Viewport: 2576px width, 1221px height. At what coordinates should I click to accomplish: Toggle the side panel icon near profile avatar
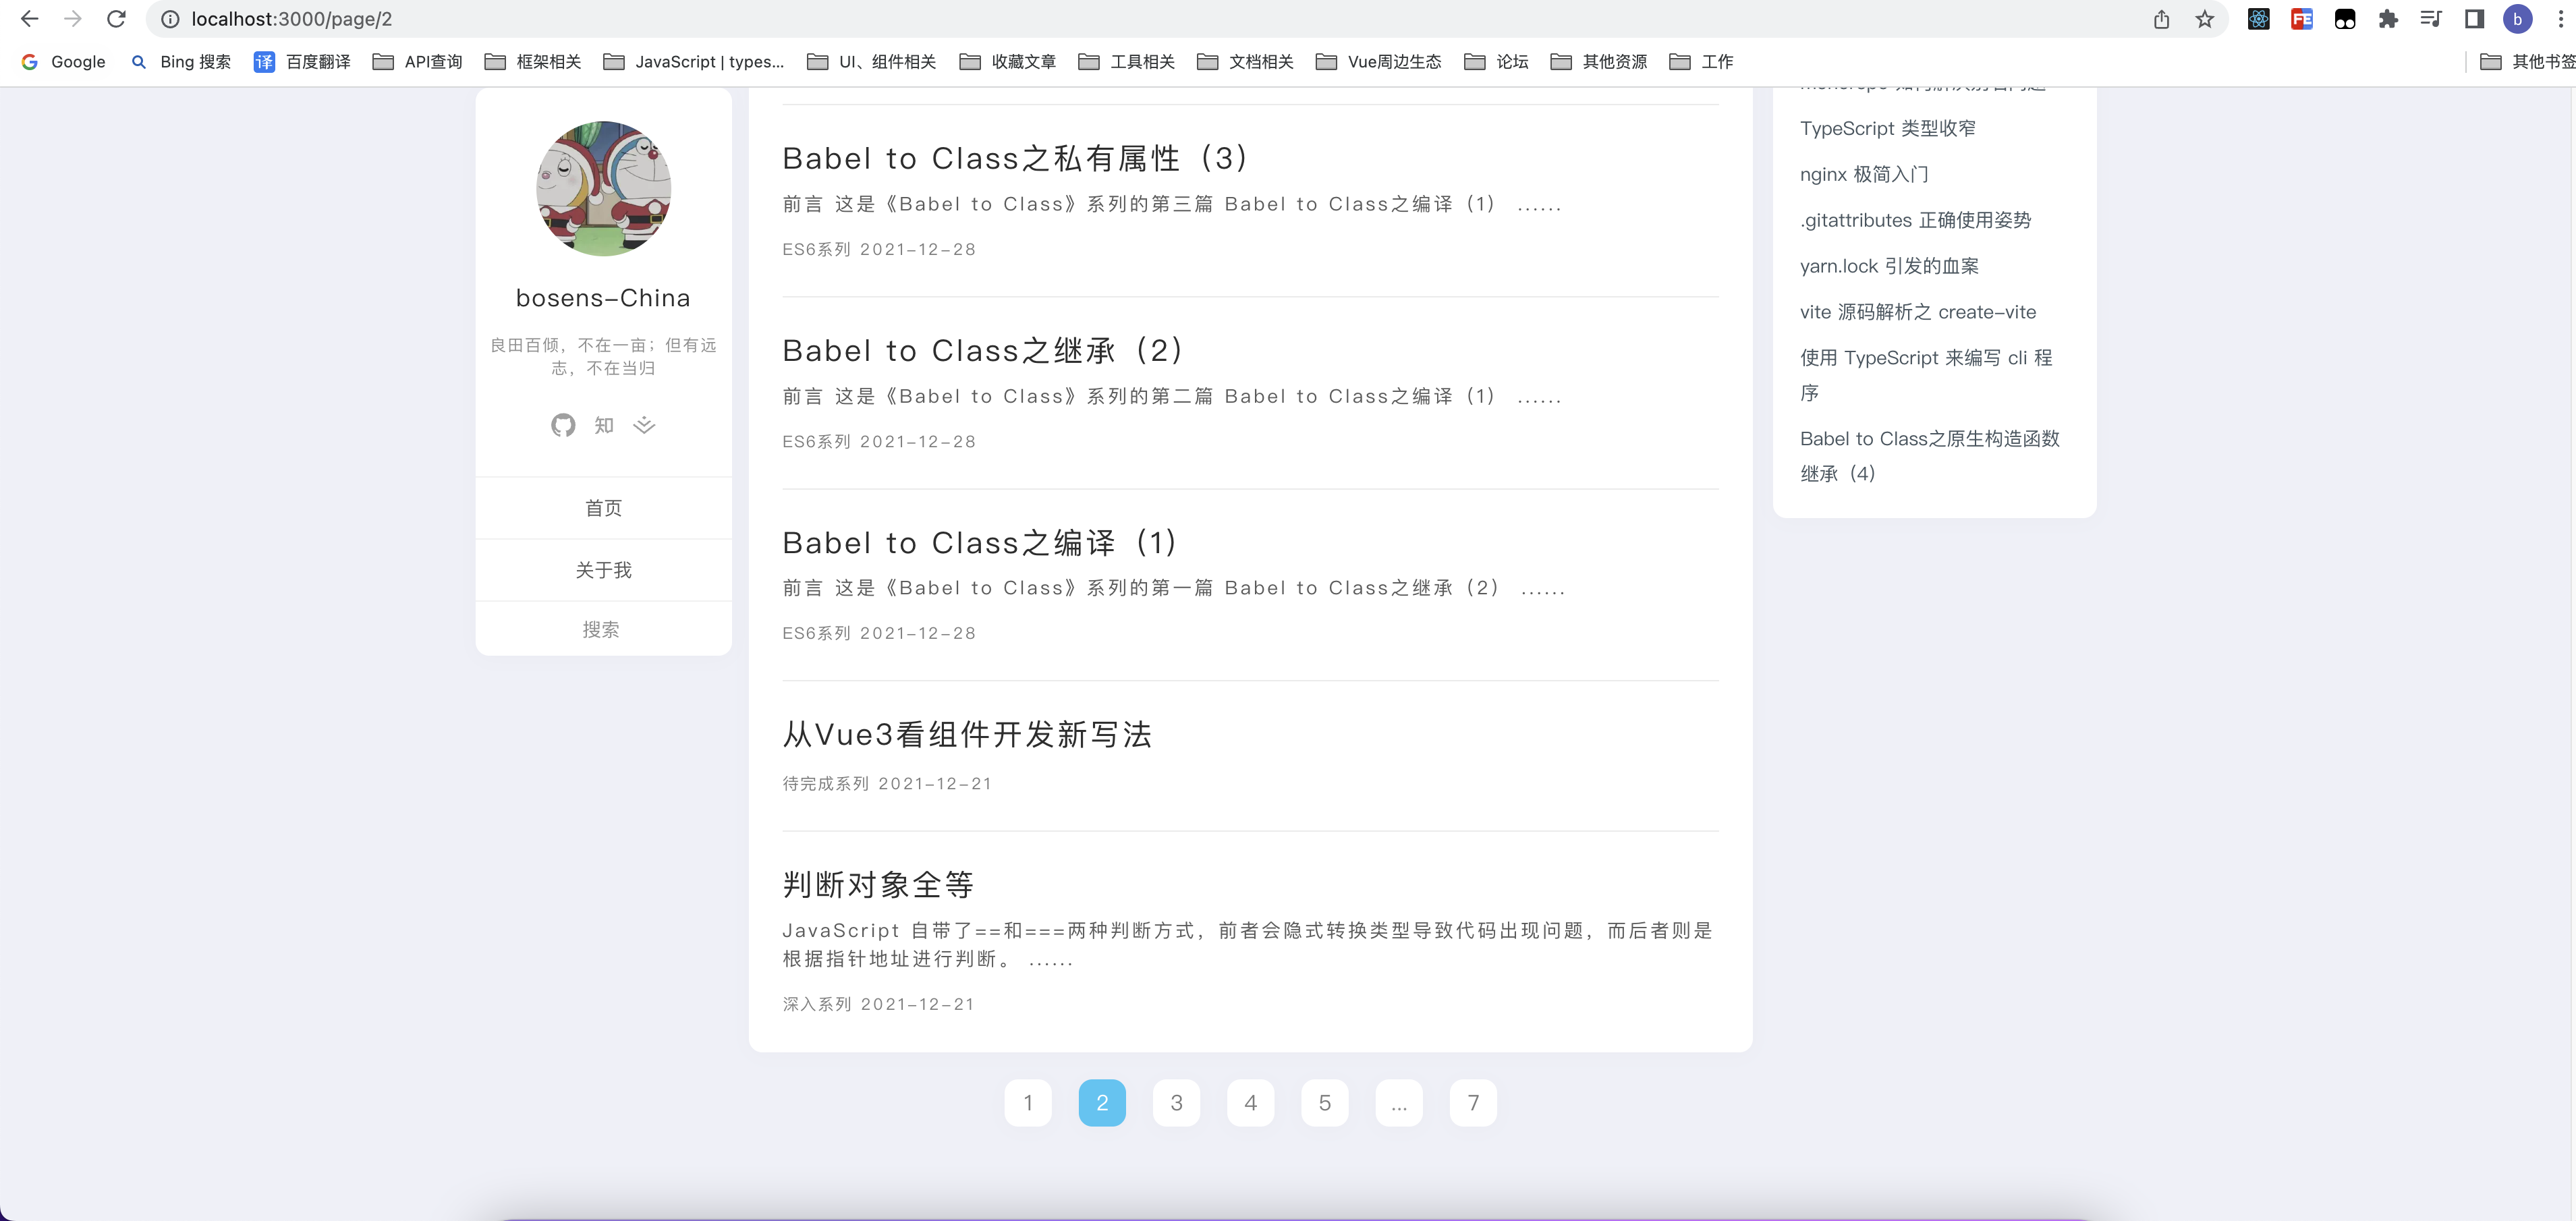(x=2473, y=19)
